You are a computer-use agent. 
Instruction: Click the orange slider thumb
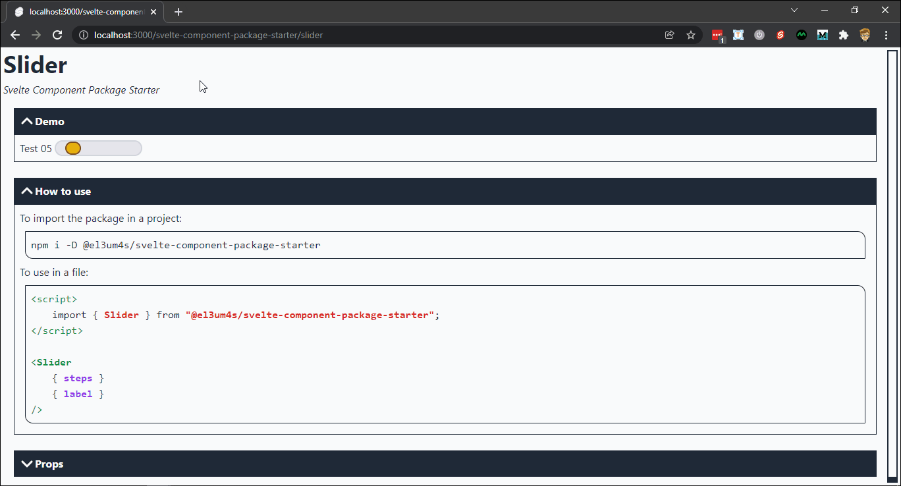[73, 148]
